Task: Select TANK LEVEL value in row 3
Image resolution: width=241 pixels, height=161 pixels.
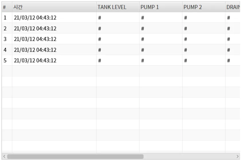Action: point(100,39)
